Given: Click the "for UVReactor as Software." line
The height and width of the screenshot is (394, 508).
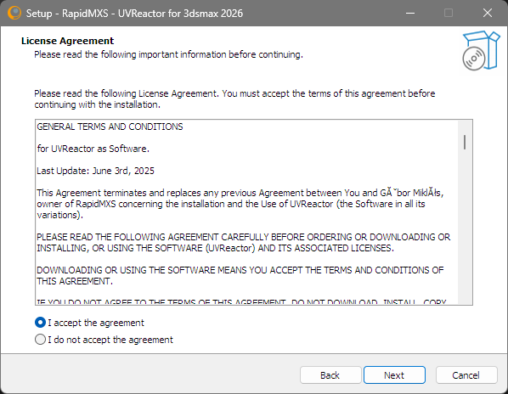Looking at the screenshot, I should [93, 149].
